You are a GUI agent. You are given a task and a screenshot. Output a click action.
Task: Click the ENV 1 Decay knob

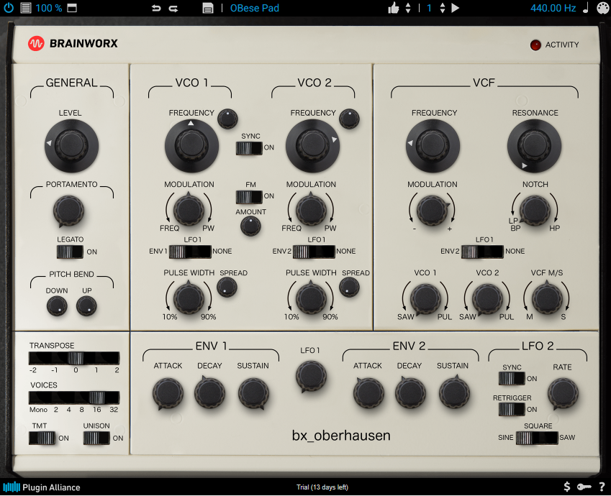[209, 392]
